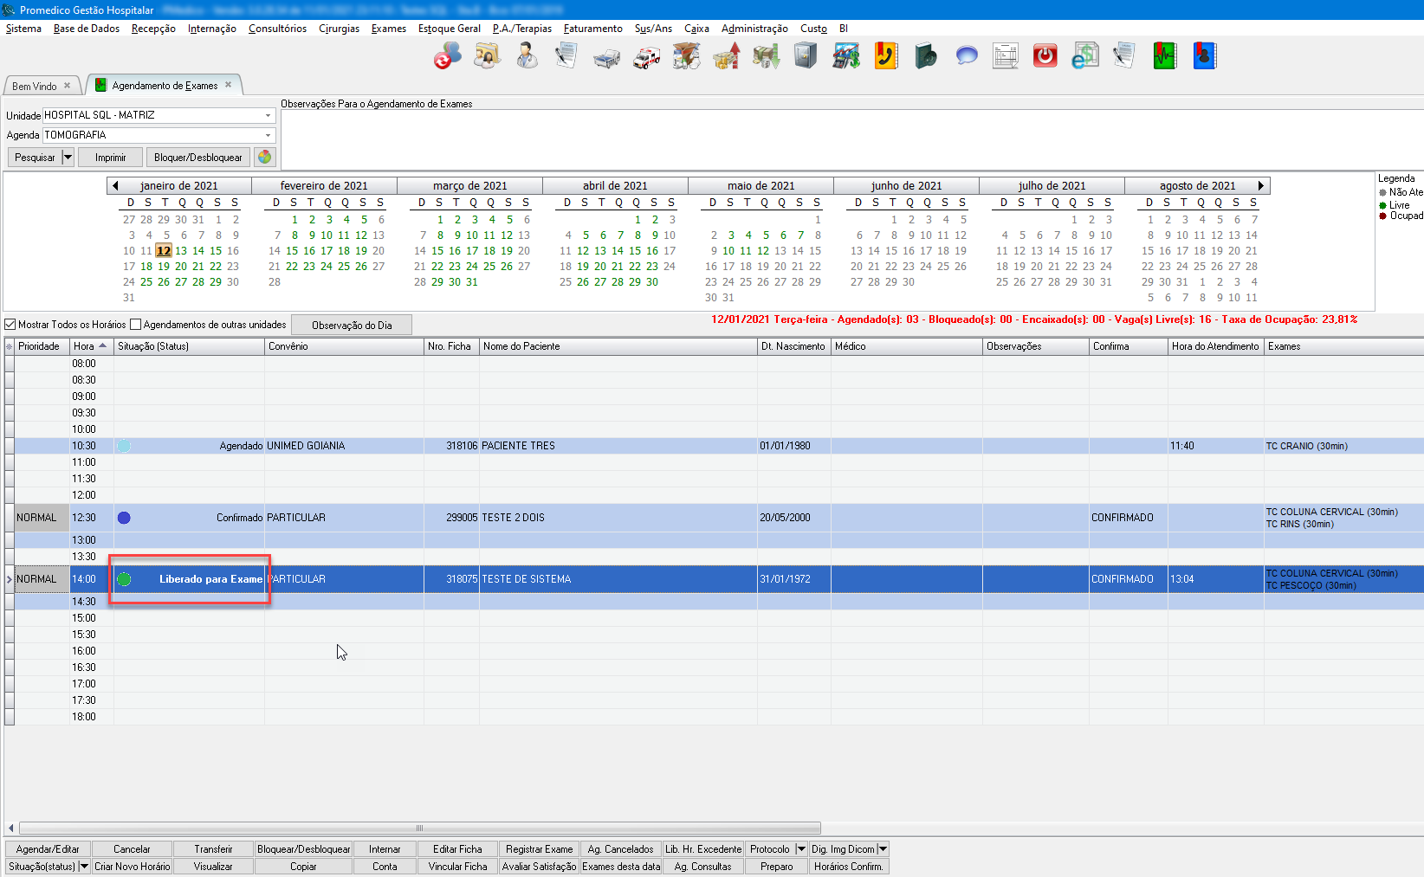The height and width of the screenshot is (877, 1424).
Task: Click the doctor icon in the toolbar
Action: (x=527, y=56)
